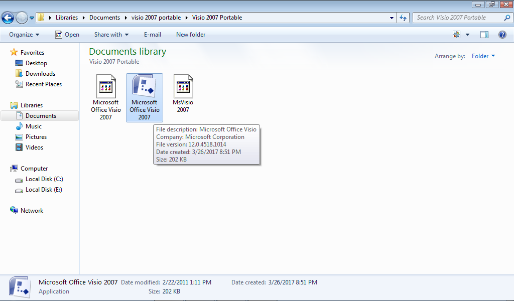Restore down the Explorer window
This screenshot has height=301, width=514.
492,5
